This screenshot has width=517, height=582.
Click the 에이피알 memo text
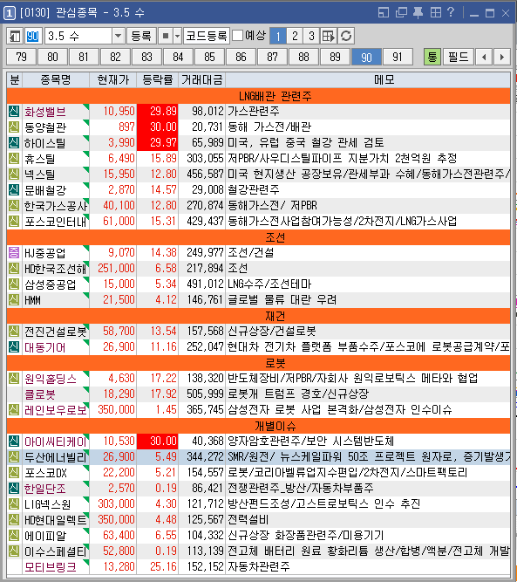coord(305,535)
